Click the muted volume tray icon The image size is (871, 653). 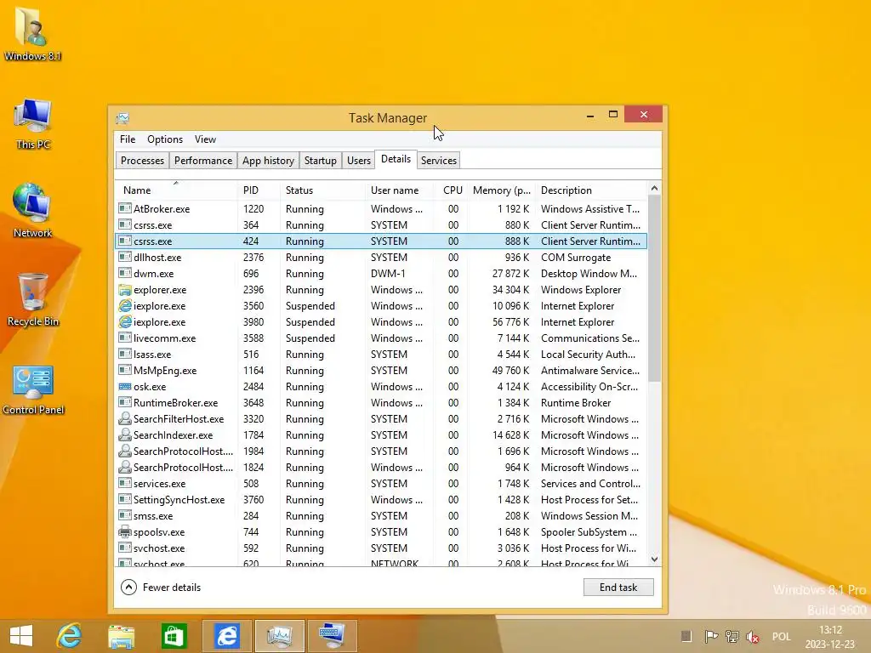tap(753, 637)
